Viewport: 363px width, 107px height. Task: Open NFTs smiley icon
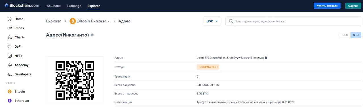pos(10,56)
